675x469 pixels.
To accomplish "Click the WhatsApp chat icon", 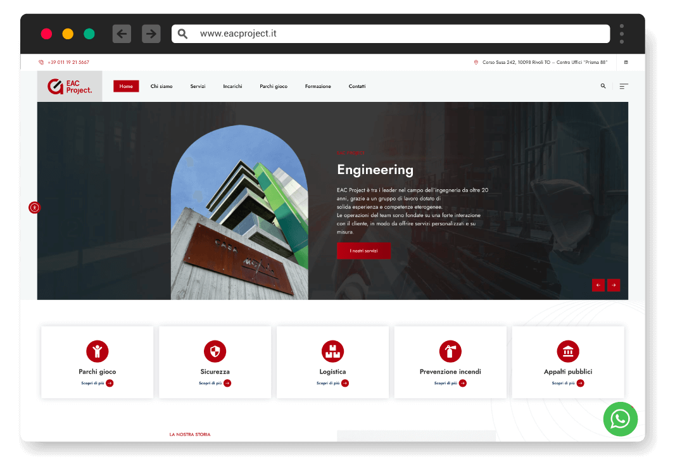I will (620, 419).
